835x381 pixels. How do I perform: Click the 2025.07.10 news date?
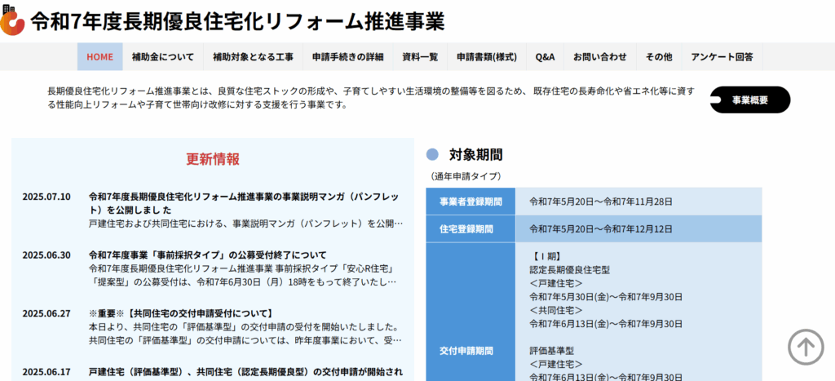[x=46, y=197]
